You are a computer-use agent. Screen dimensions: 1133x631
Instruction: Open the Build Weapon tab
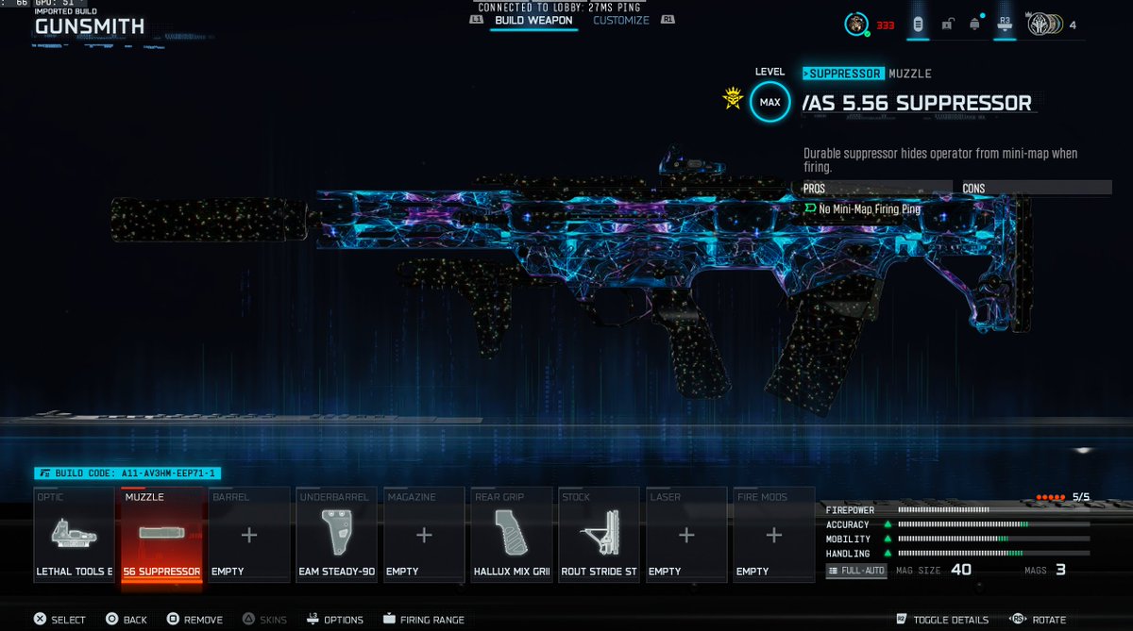pyautogui.click(x=533, y=20)
